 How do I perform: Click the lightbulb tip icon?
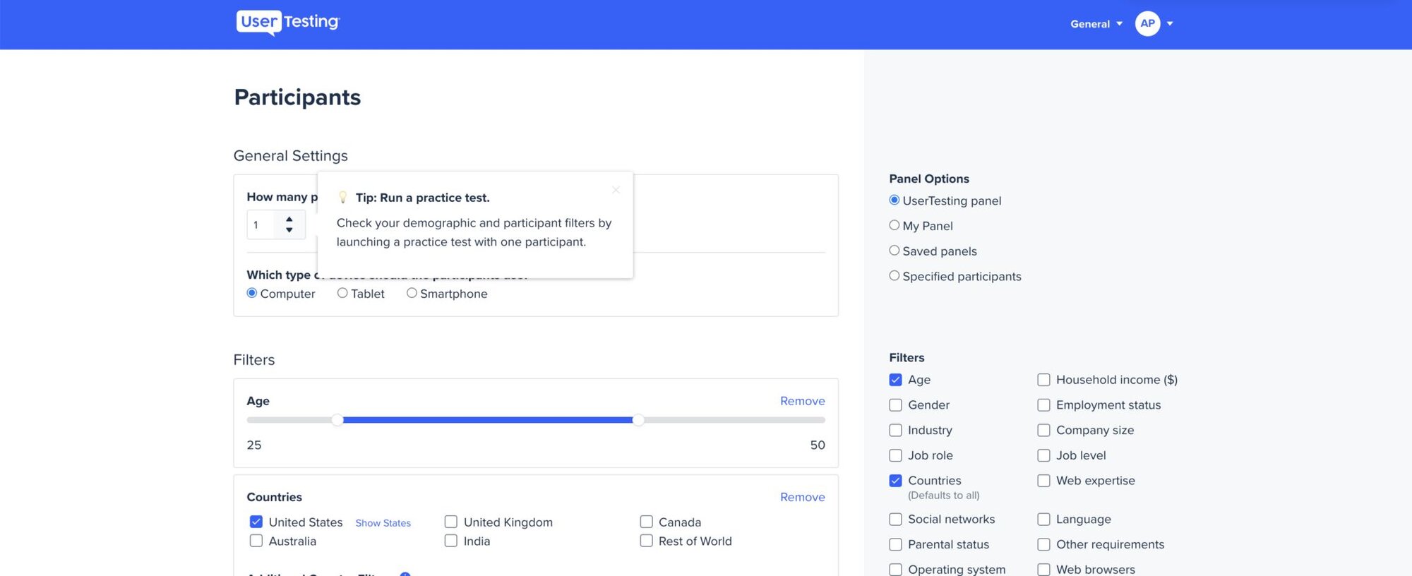coord(343,198)
